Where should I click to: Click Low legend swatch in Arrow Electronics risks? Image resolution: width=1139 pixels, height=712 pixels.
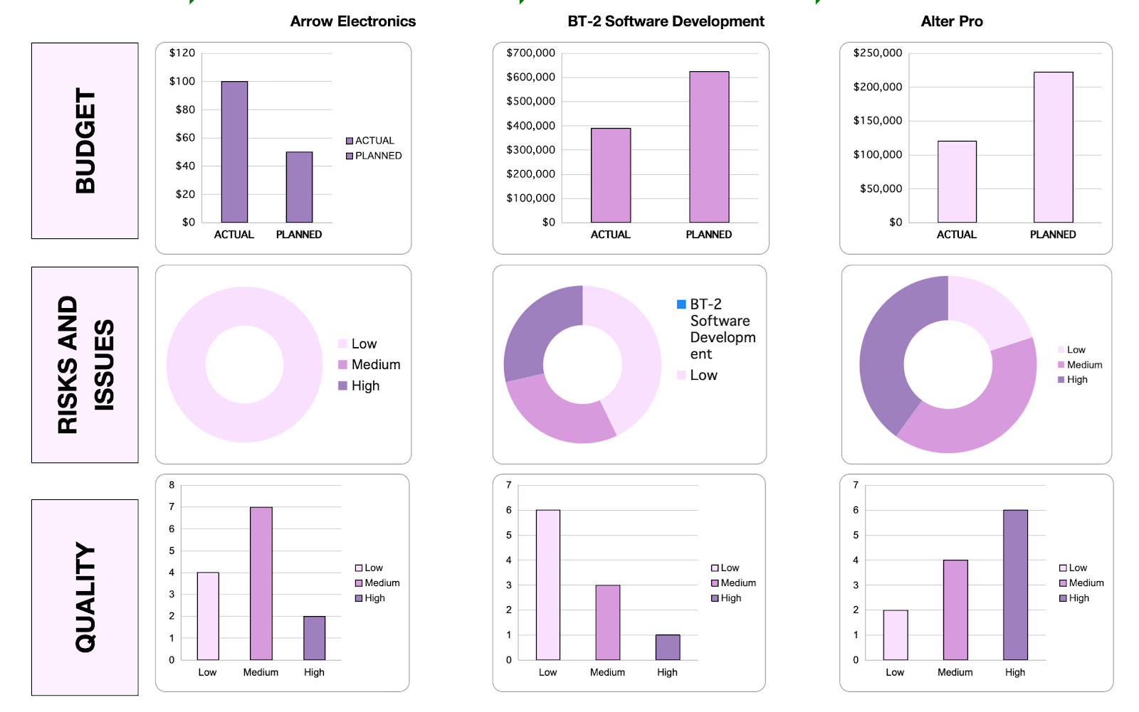click(x=342, y=344)
